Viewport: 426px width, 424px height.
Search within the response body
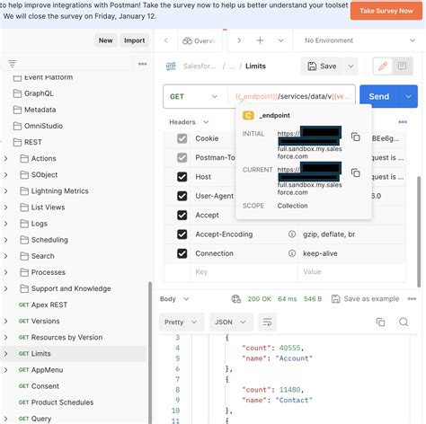click(404, 322)
